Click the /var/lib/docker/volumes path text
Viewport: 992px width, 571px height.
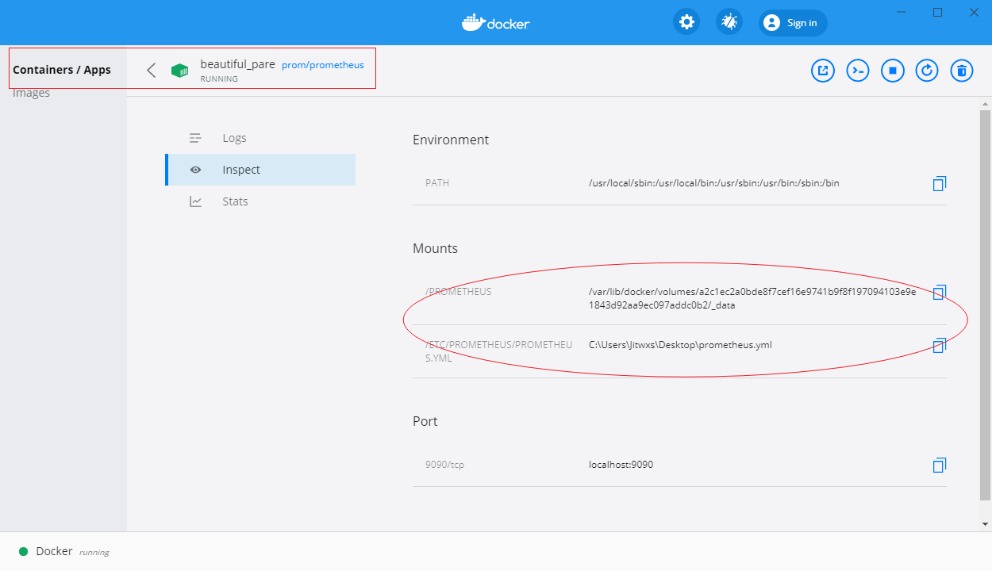point(752,298)
